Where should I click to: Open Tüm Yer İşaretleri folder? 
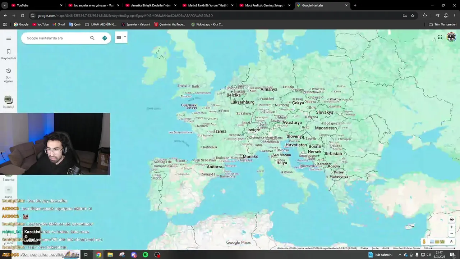(x=443, y=24)
